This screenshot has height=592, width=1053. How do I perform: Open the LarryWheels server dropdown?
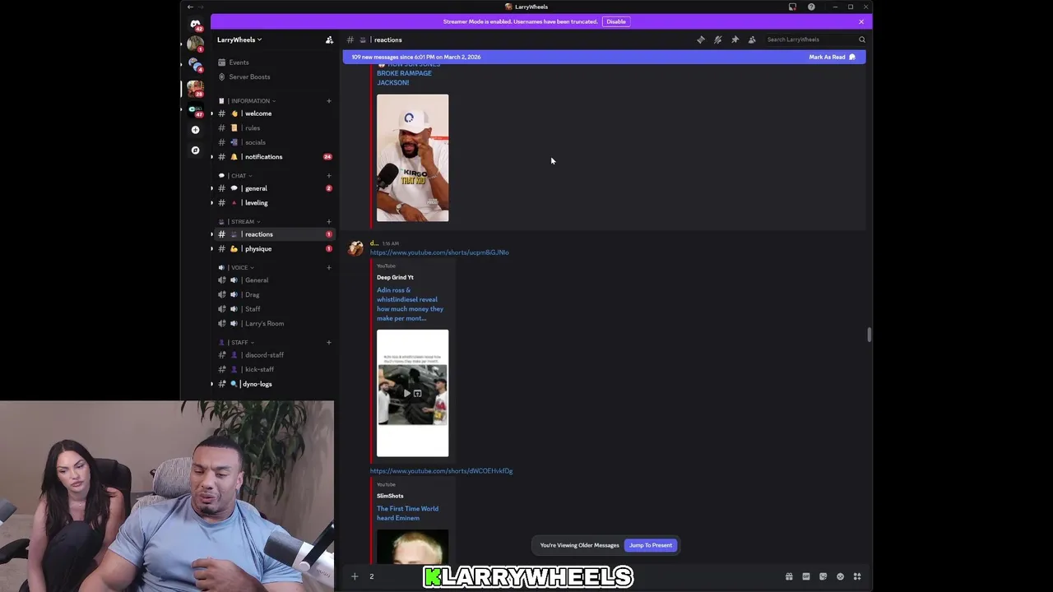point(239,39)
